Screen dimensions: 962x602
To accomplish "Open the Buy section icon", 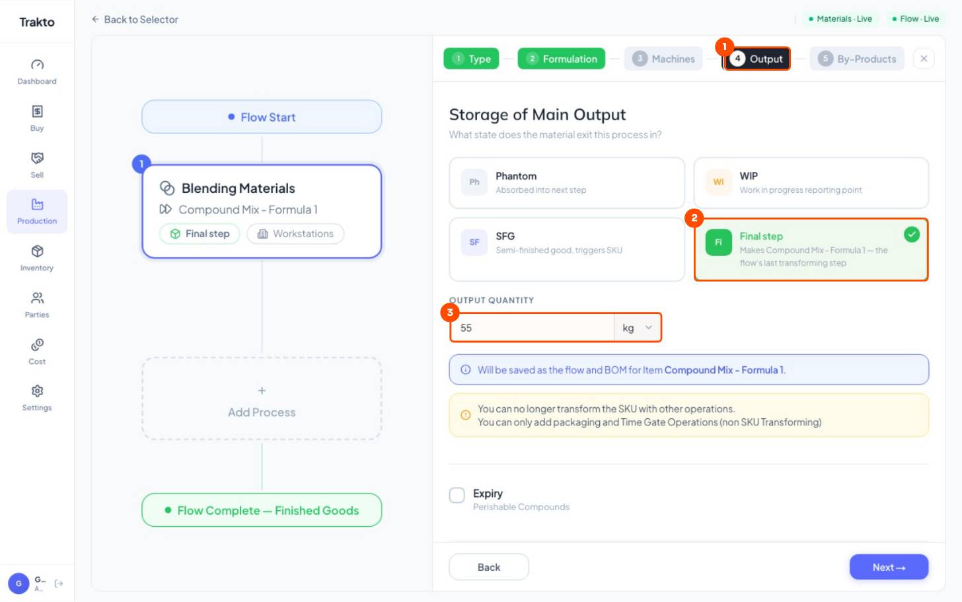I will click(37, 111).
